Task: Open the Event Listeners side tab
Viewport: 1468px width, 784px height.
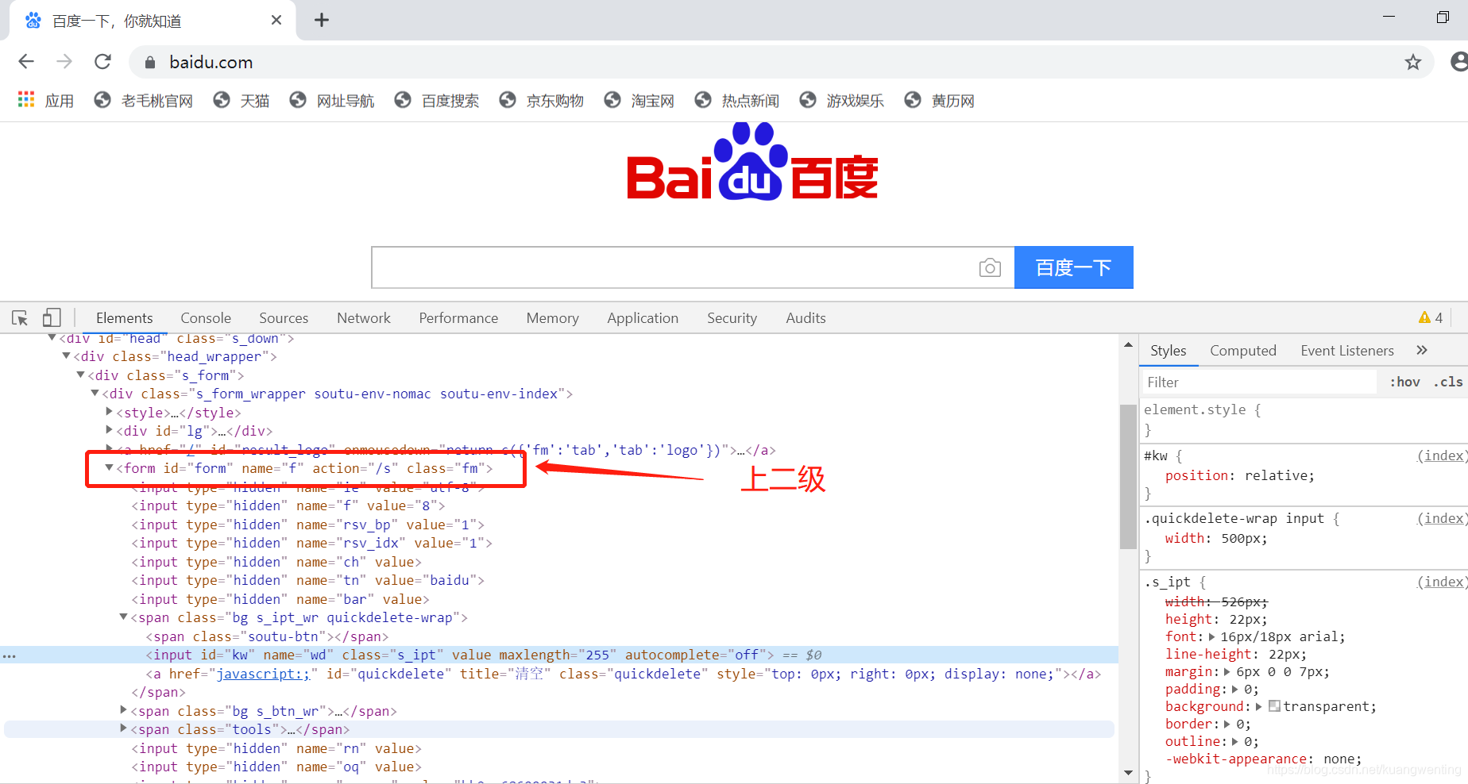Action: [1347, 351]
